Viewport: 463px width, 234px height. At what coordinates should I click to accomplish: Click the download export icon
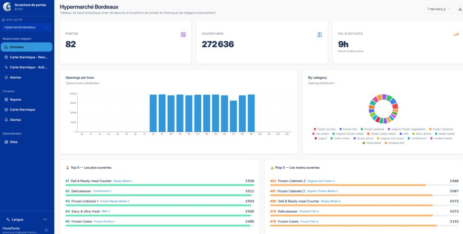click(460, 9)
